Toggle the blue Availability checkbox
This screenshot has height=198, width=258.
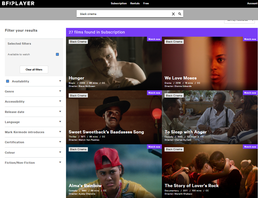(8, 81)
